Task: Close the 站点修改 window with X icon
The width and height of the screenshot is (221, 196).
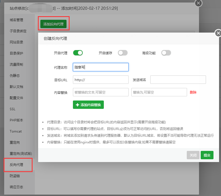Action: click(198, 3)
